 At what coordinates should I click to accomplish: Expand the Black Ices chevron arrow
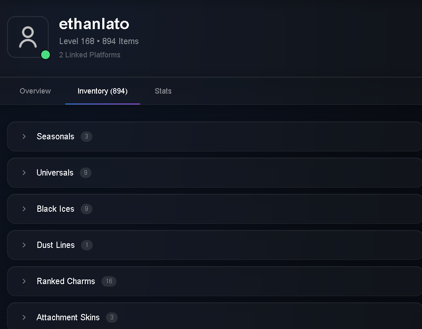tap(24, 209)
